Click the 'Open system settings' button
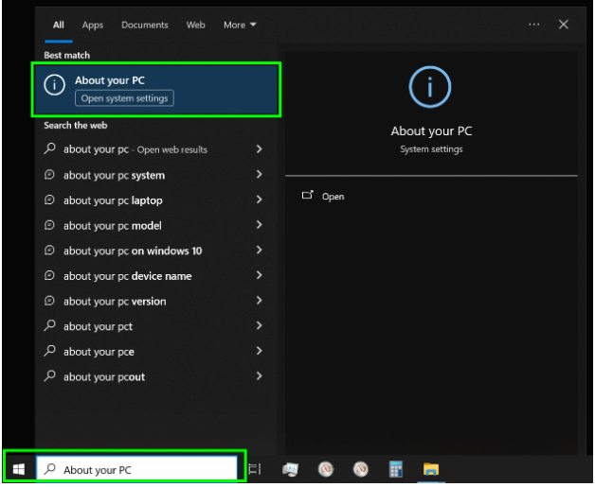The height and width of the screenshot is (487, 595). click(x=124, y=98)
